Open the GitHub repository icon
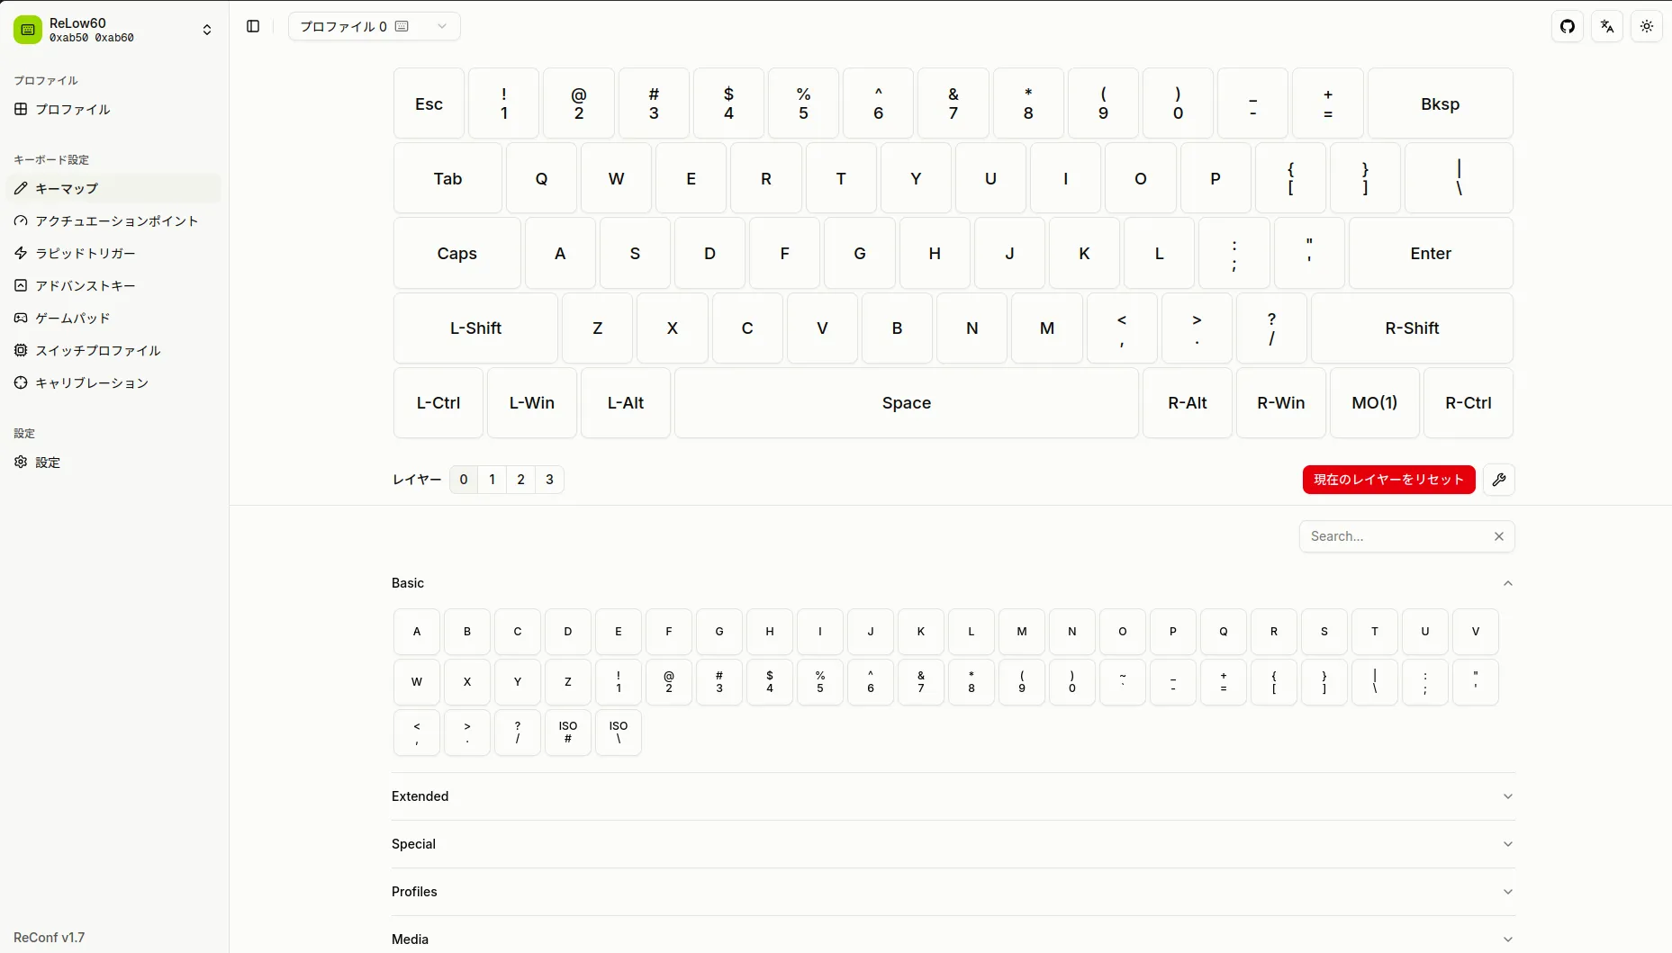1672x953 pixels. 1568,27
